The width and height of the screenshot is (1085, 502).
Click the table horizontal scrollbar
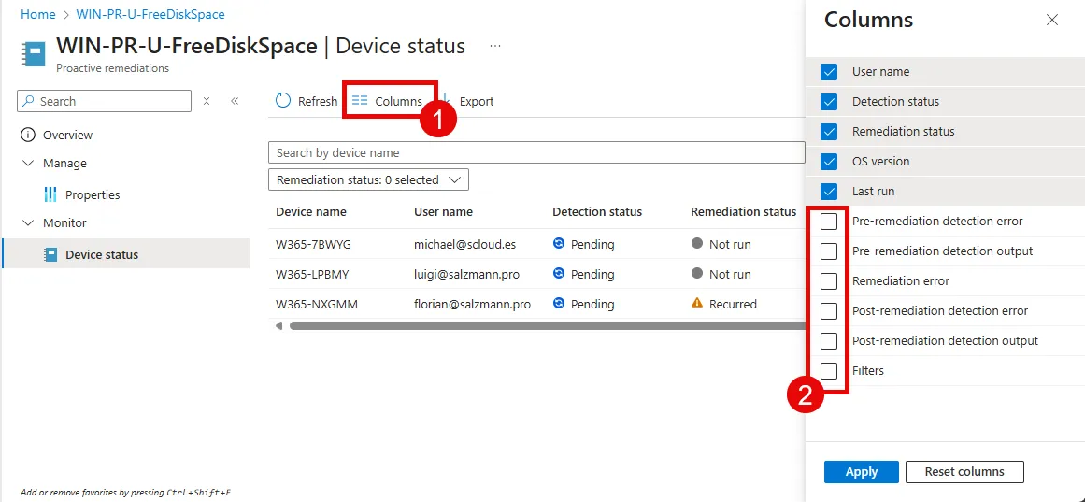(547, 325)
